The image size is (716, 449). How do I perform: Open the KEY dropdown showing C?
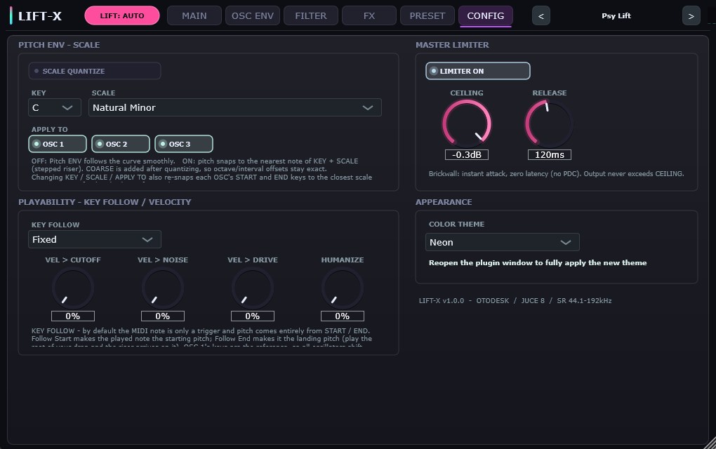[x=54, y=107]
